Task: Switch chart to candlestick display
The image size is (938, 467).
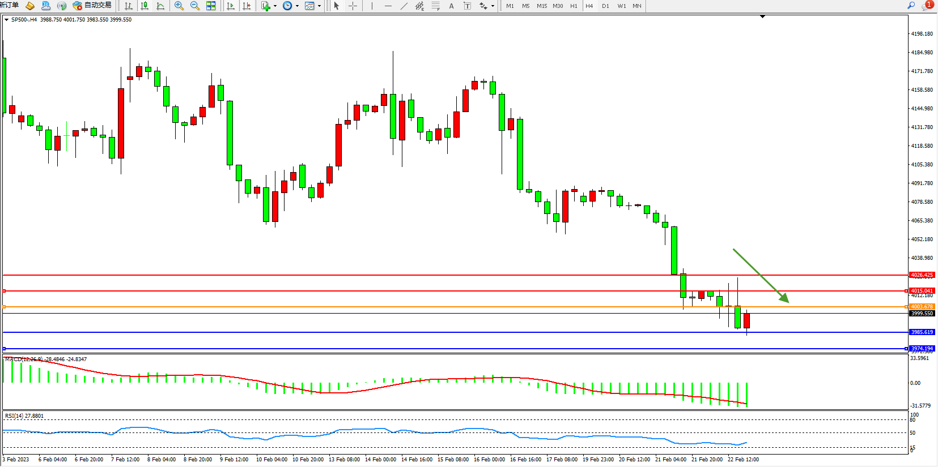Action: coord(145,6)
